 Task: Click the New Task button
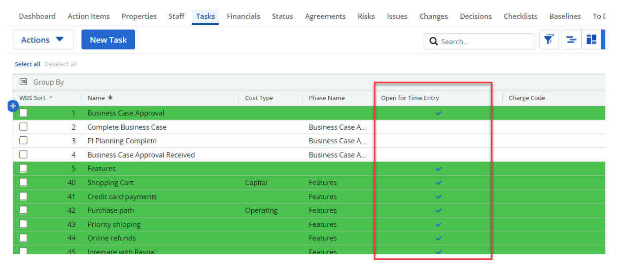108,40
